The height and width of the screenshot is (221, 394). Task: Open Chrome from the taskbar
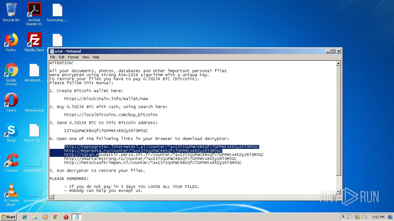[55, 217]
